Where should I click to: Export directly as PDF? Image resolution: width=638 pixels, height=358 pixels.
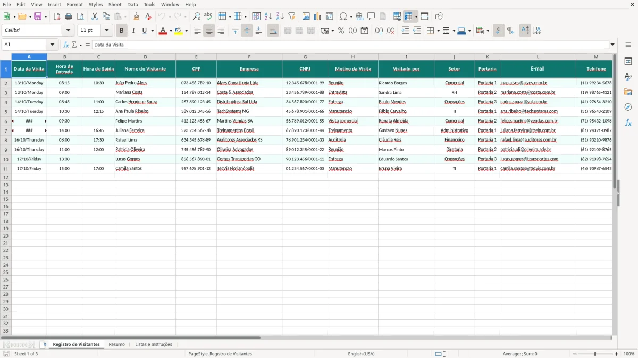(x=57, y=16)
